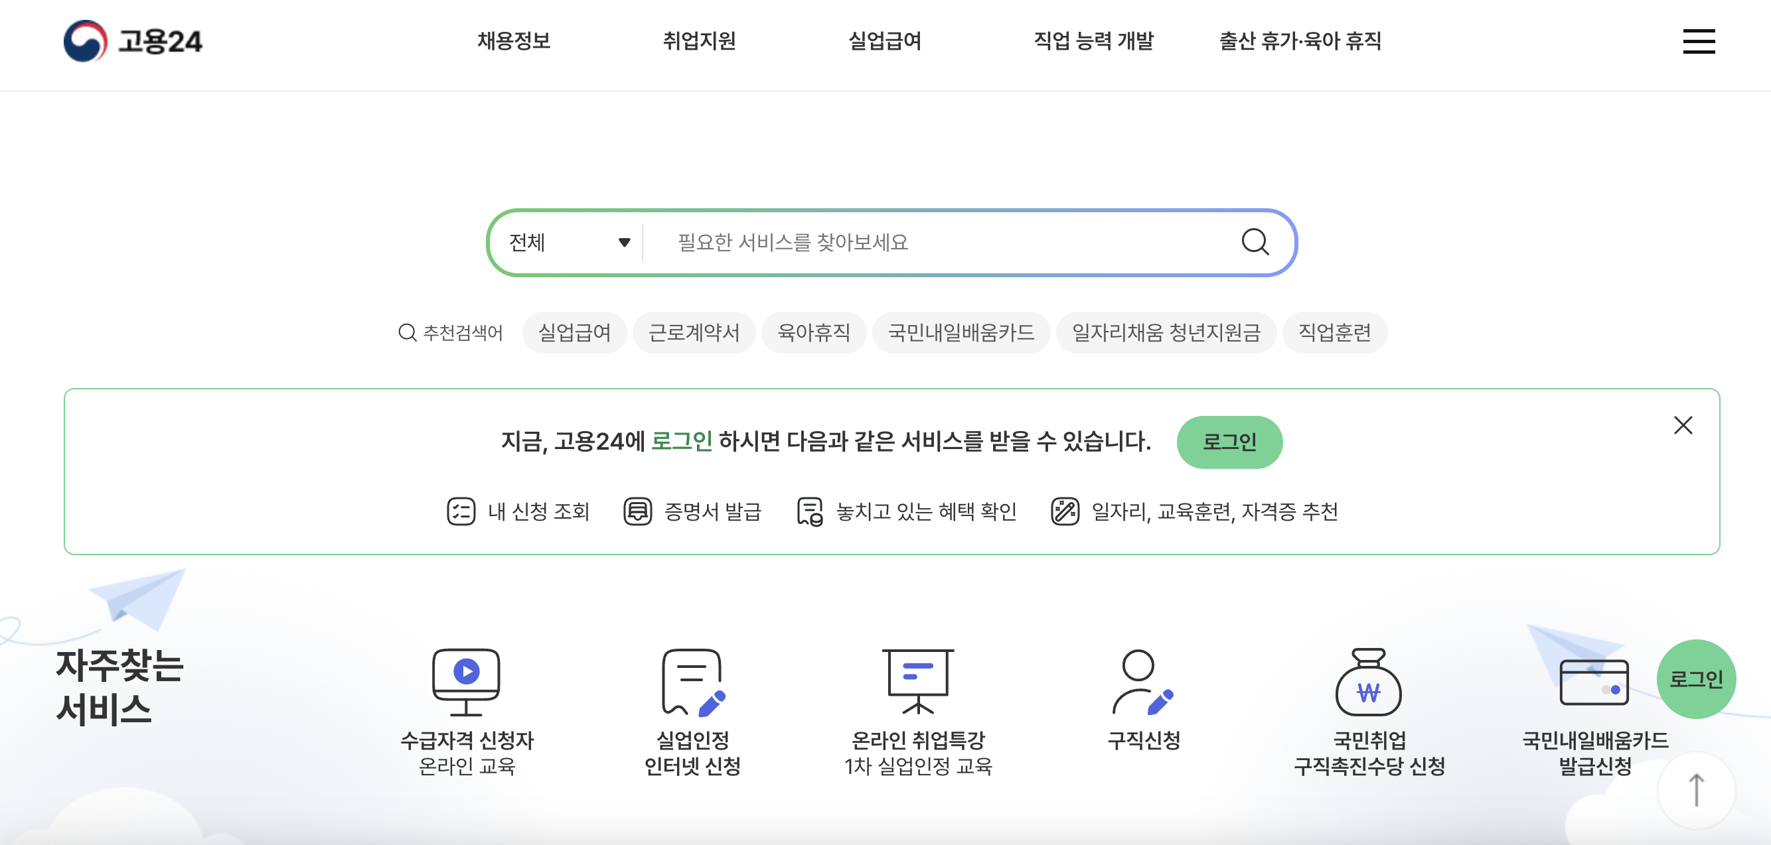Click the search magnifier icon

(1256, 242)
